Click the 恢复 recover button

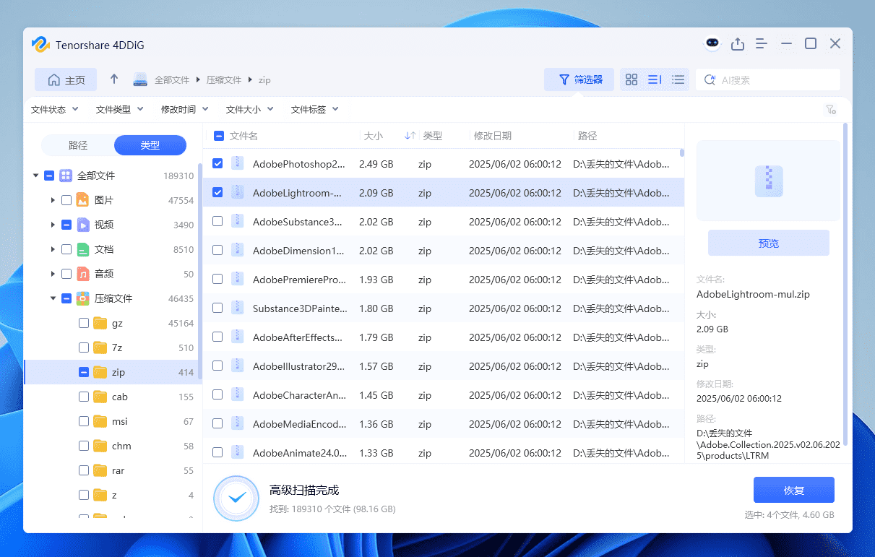(x=793, y=490)
